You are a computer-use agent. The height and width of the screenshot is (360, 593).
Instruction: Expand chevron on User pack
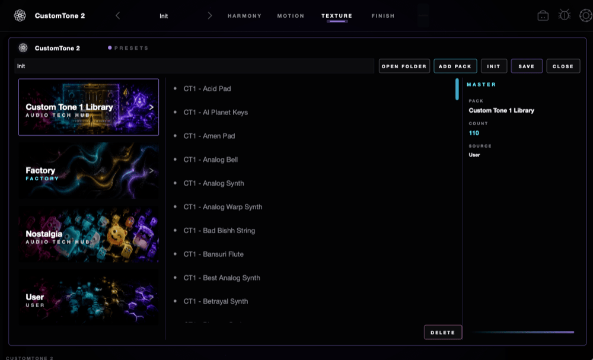pyautogui.click(x=151, y=297)
